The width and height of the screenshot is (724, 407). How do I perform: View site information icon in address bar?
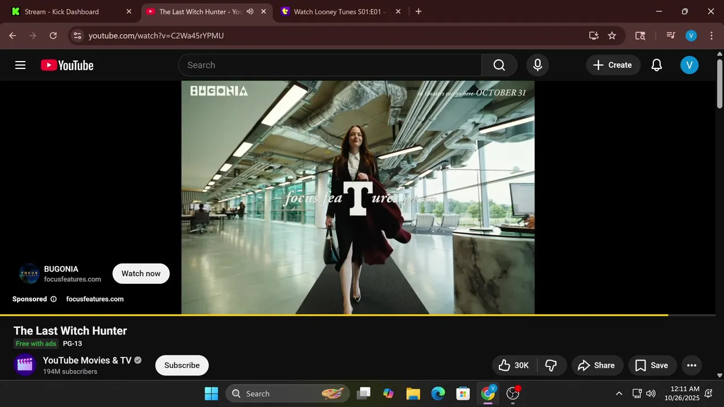pyautogui.click(x=78, y=36)
